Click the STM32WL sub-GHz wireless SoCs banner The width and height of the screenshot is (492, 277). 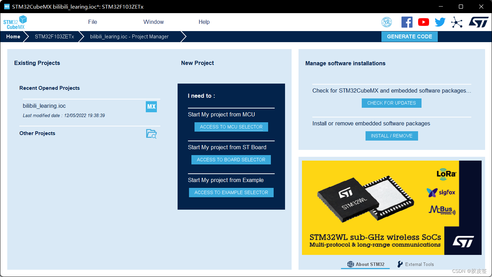point(392,208)
